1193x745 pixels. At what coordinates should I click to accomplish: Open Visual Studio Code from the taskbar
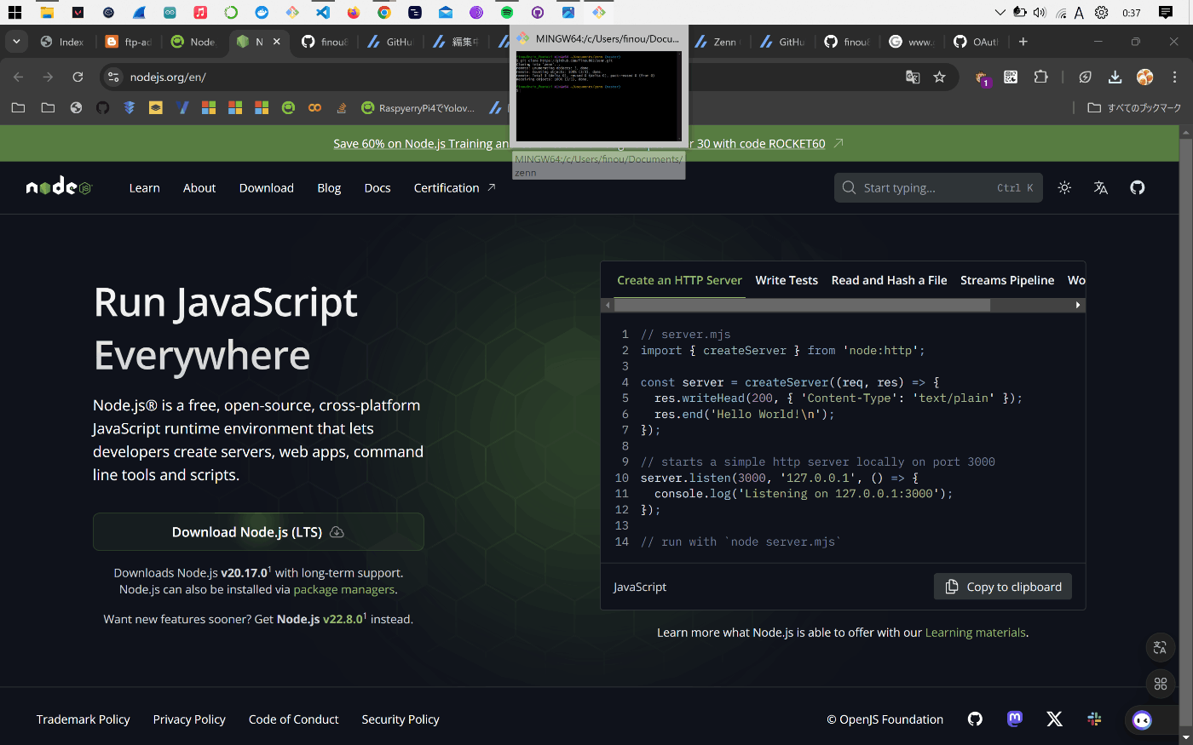(322, 12)
